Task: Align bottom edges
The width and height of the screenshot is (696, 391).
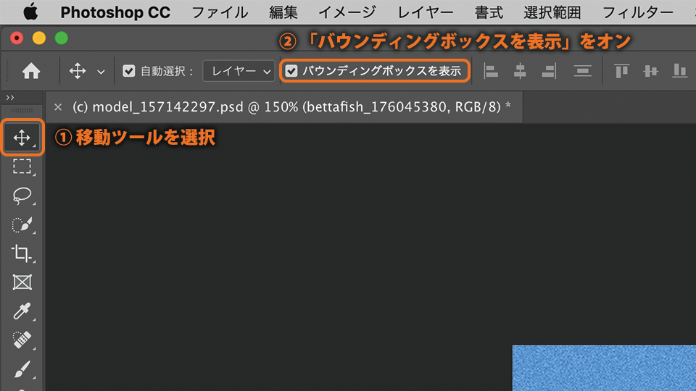Action: [x=679, y=71]
